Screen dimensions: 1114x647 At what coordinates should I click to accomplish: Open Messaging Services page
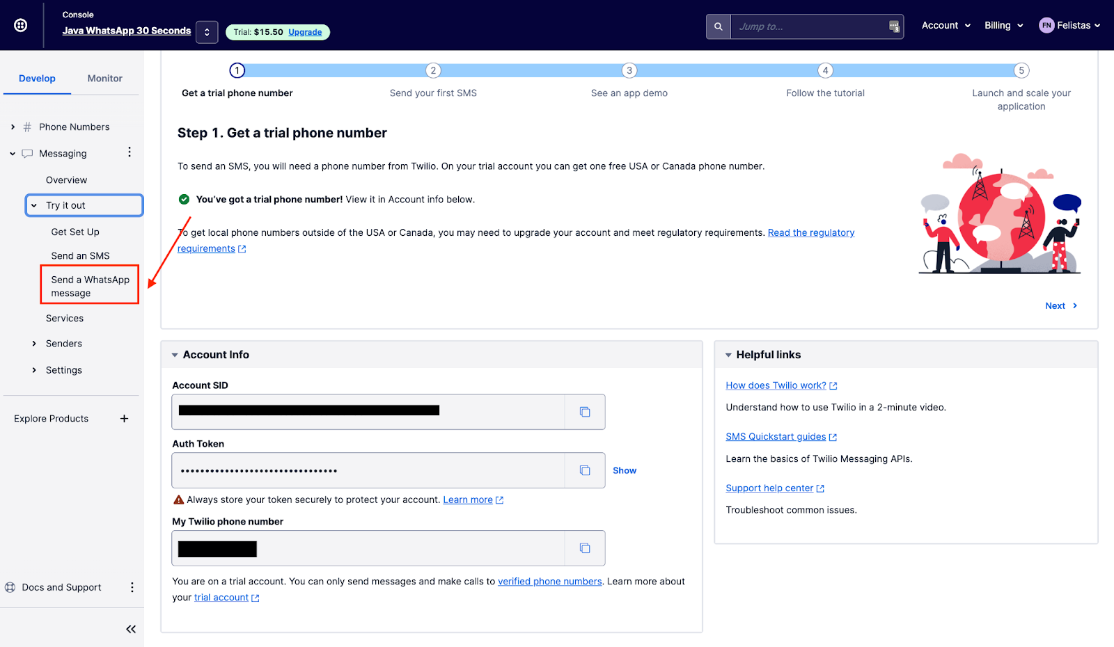coord(65,319)
